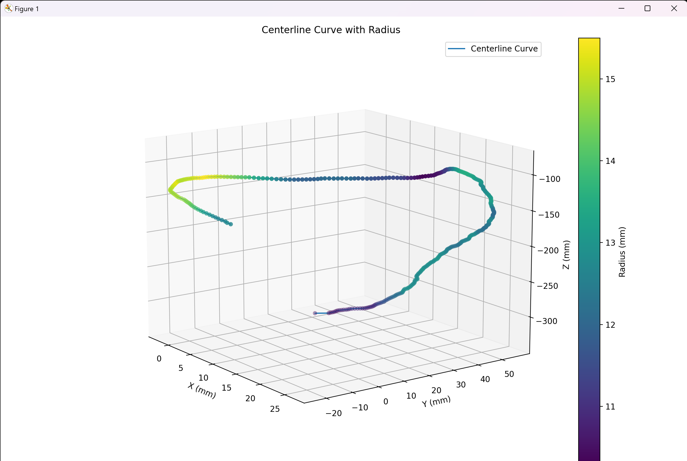Close the Figure 1 window
This screenshot has width=687, height=461.
coord(674,9)
